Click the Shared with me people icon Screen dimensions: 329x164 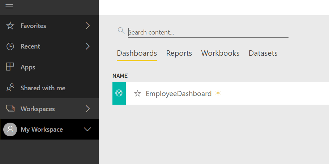point(10,88)
